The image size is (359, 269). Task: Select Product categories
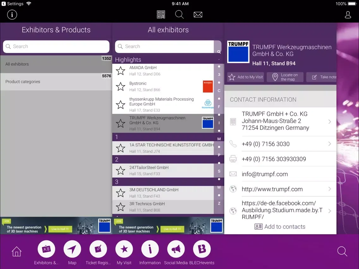pos(56,82)
